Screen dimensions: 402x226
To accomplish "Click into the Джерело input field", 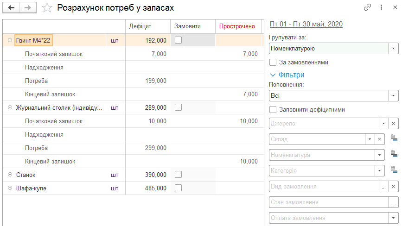I will pos(324,123).
